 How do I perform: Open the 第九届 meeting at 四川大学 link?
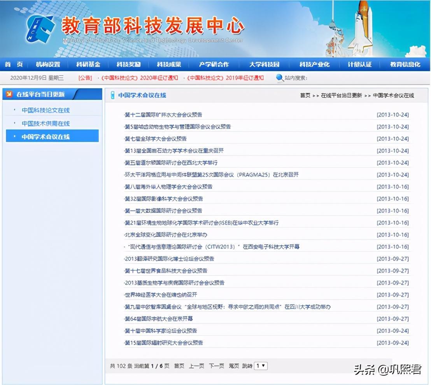[x=227, y=307]
